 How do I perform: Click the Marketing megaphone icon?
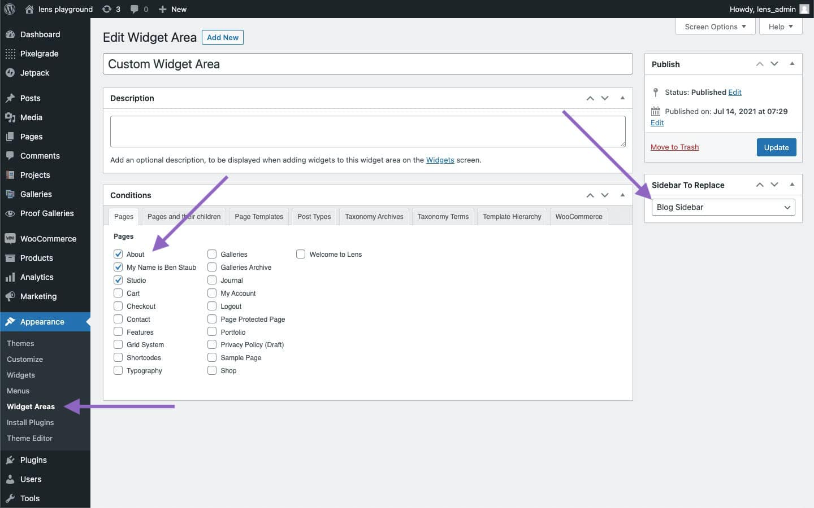pos(10,296)
